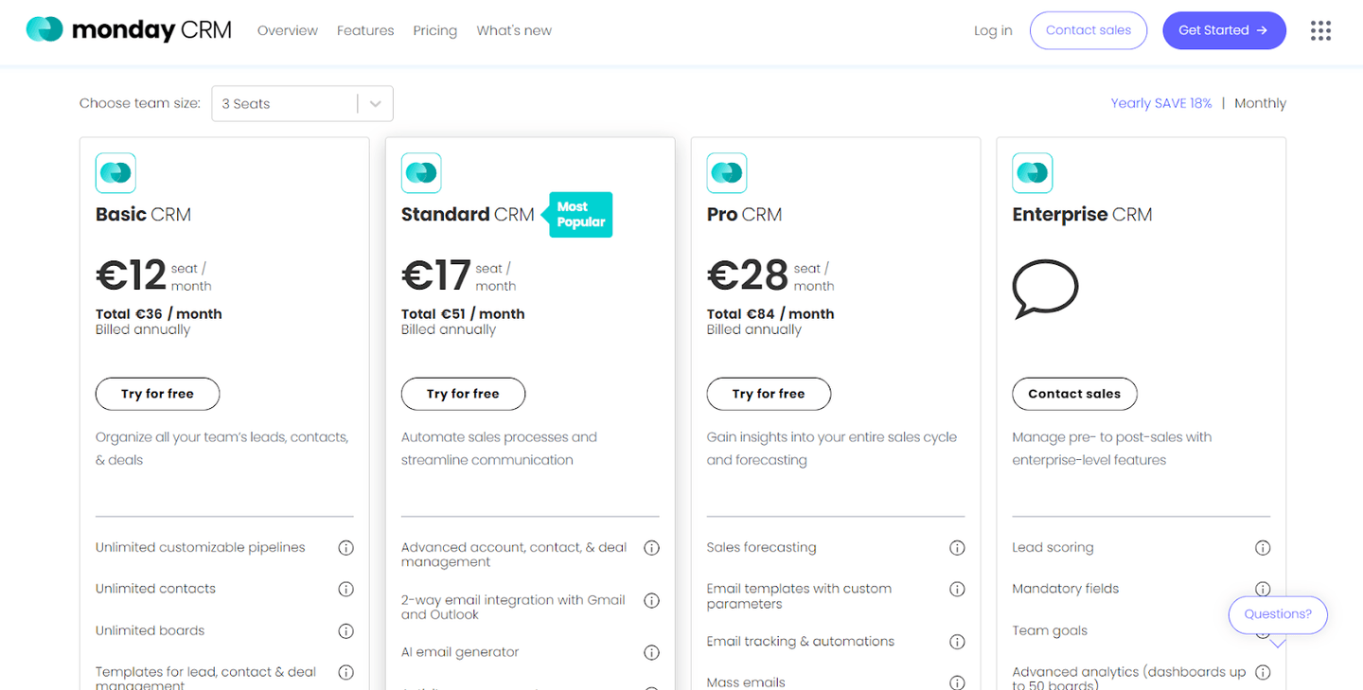Show info for Unlimited contacts
The height and width of the screenshot is (690, 1363).
click(x=346, y=589)
